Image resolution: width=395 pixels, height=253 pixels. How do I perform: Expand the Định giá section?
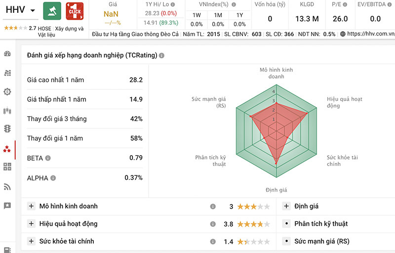286,206
